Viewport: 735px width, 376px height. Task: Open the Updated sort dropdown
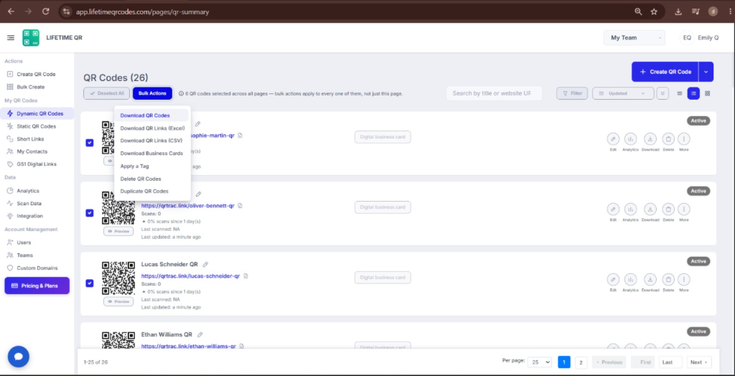[x=623, y=93]
